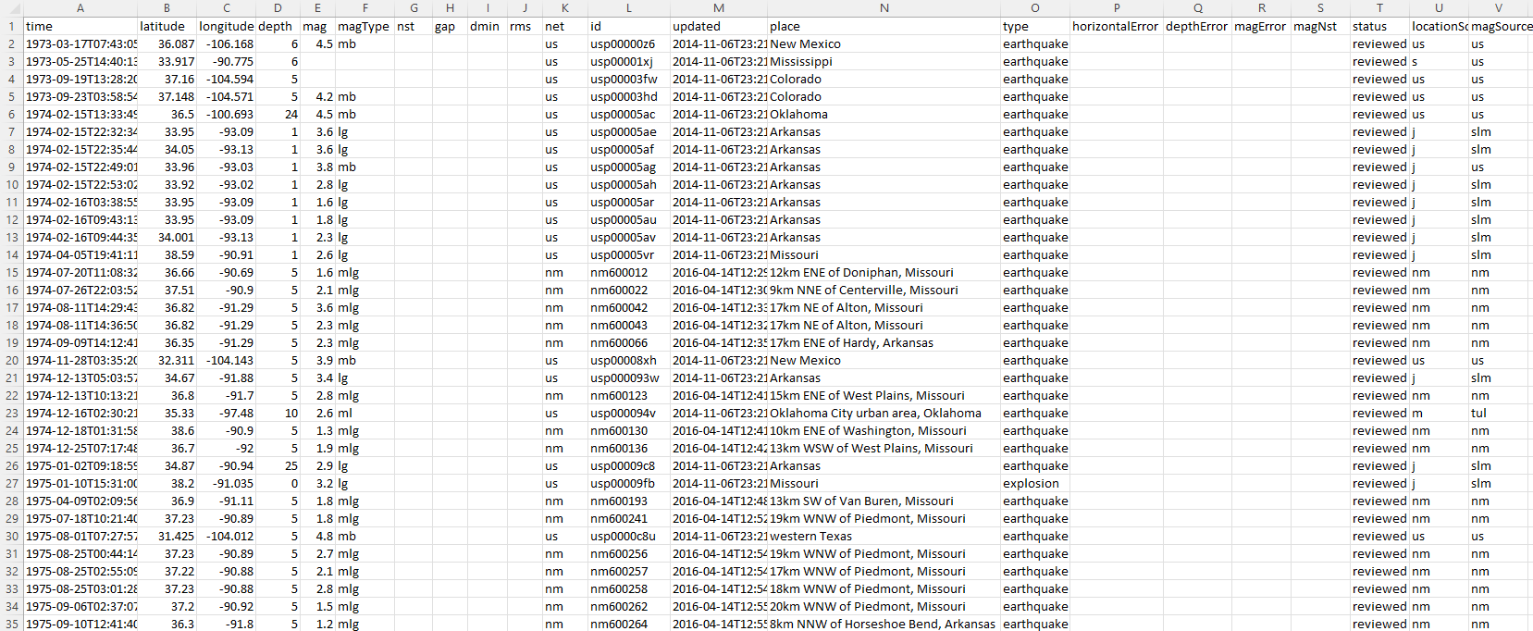1533x631 pixels.
Task: Click the id cell 'usp00000z6'
Action: tap(629, 44)
